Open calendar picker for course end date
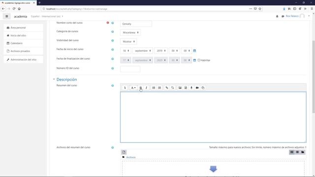This screenshot has width=315, height=177. 194,60
